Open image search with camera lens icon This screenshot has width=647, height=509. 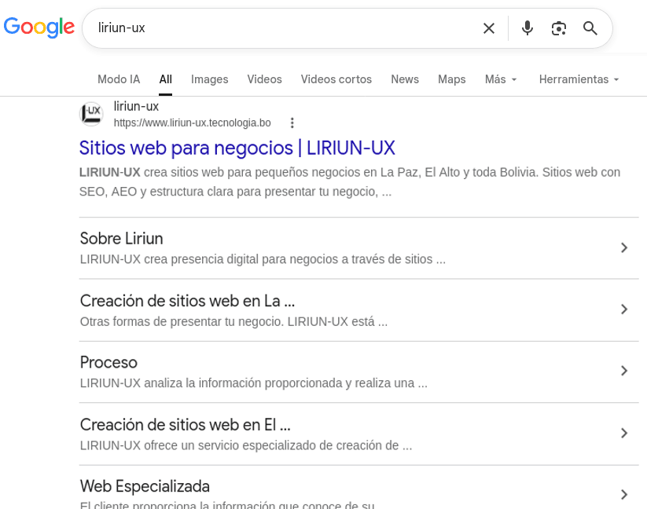coord(559,28)
